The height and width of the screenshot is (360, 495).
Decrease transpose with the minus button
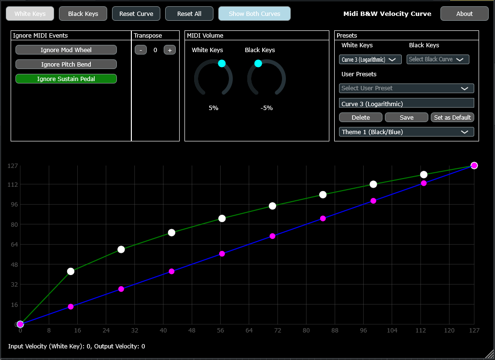(x=141, y=50)
